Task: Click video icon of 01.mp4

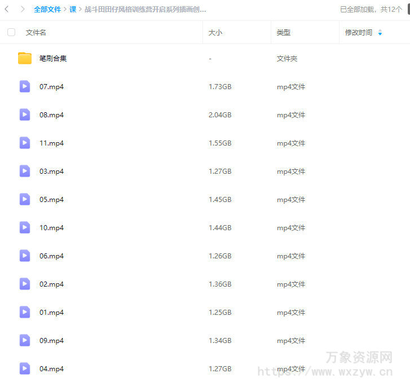Action: tap(25, 312)
